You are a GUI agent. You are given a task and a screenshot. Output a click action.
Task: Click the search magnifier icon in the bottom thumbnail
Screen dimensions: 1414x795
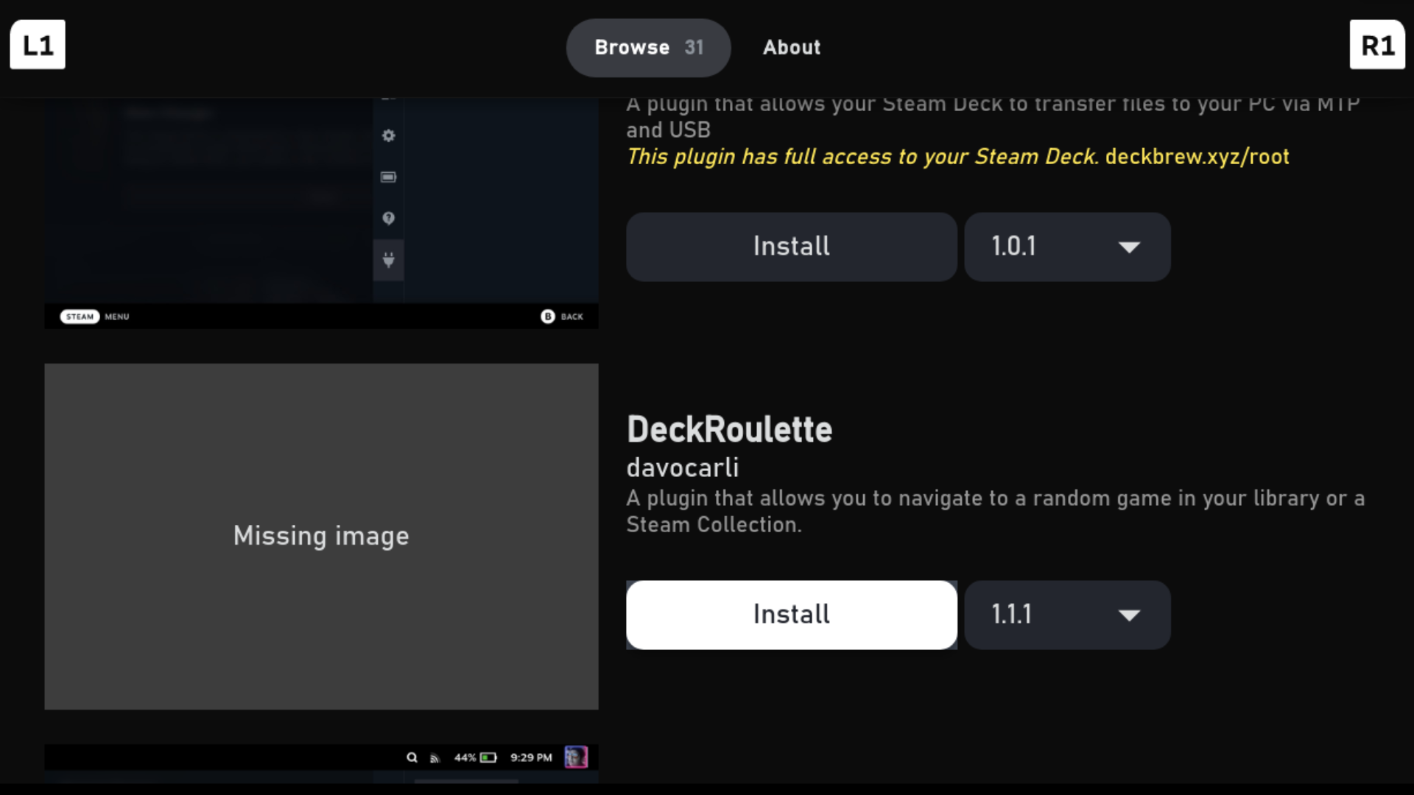point(412,757)
